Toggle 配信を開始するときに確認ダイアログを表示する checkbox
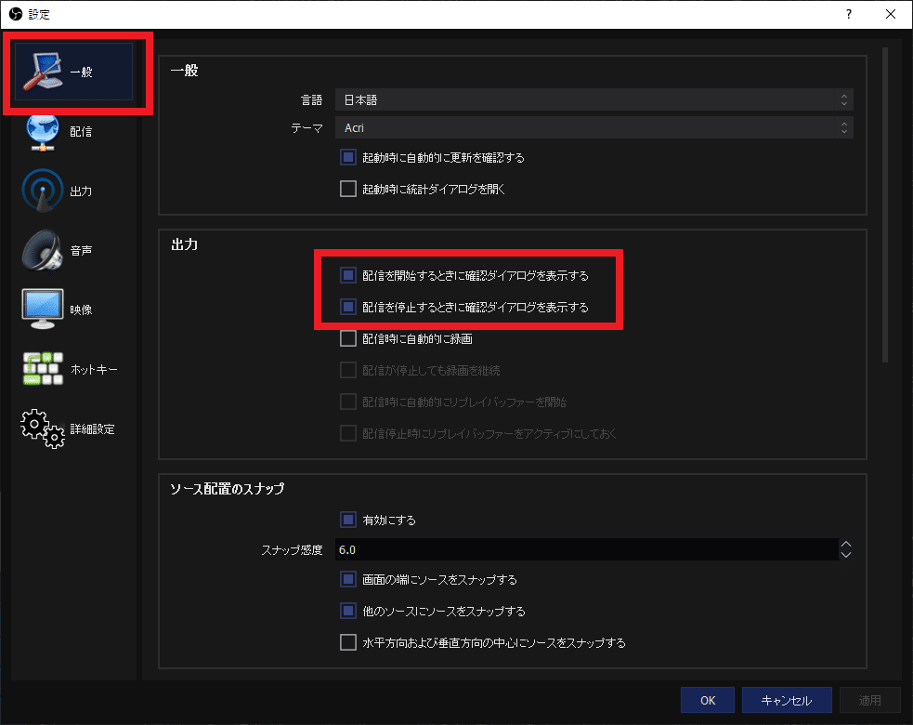Image resolution: width=913 pixels, height=725 pixels. (x=348, y=275)
